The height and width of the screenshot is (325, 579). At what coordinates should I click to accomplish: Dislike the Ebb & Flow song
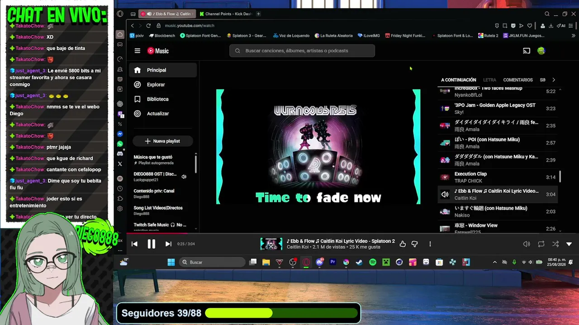(x=414, y=244)
